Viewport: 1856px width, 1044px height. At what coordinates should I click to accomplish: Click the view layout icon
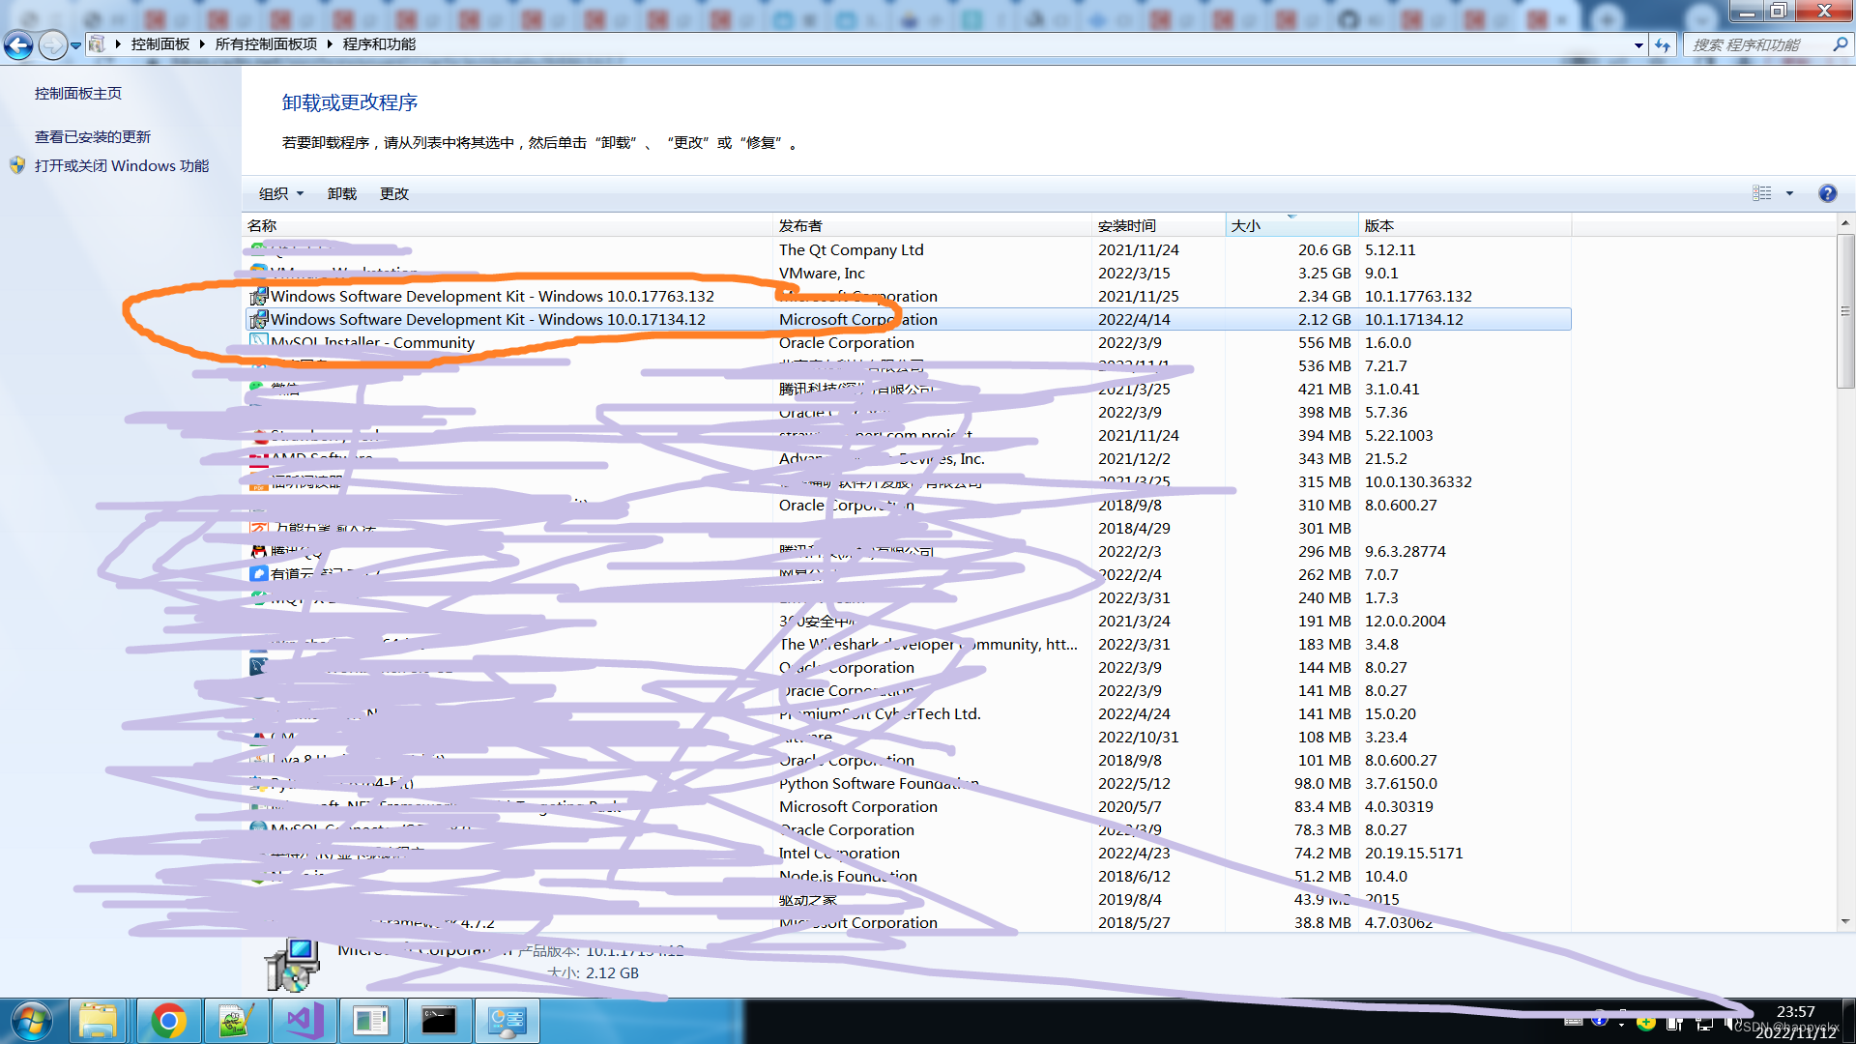1762,193
